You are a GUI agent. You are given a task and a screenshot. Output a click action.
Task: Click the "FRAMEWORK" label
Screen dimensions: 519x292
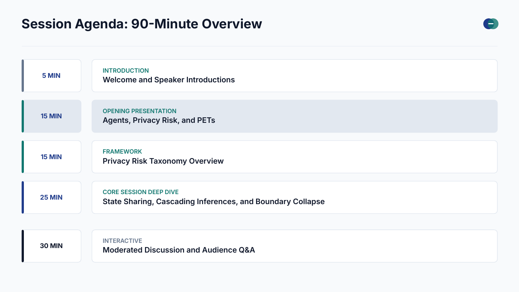pos(122,152)
